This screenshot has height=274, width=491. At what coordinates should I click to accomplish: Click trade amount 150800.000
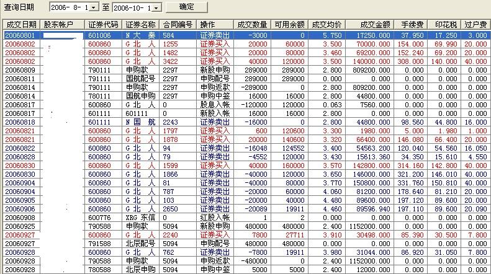coord(371,183)
